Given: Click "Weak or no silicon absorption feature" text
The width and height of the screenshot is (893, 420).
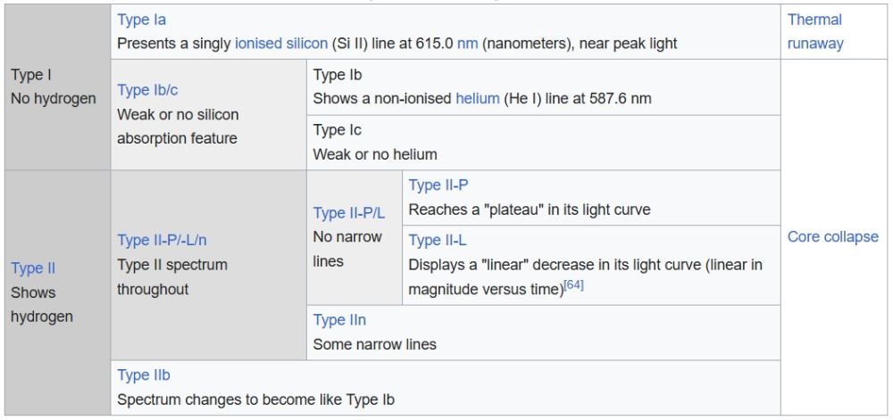Looking at the screenshot, I should tap(178, 127).
